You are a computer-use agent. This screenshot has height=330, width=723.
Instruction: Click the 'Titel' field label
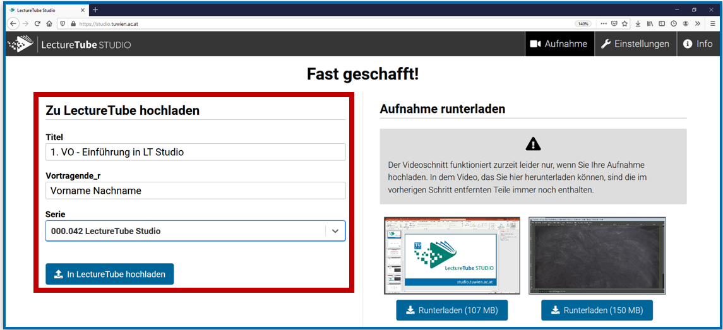pos(54,137)
